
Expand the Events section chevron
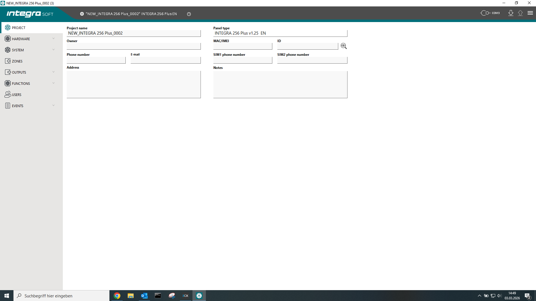[x=53, y=105]
